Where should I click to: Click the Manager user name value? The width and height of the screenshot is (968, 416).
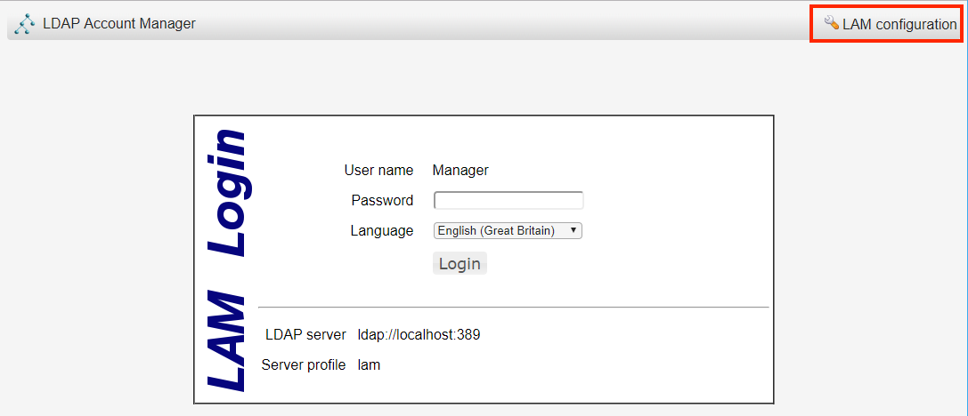460,170
